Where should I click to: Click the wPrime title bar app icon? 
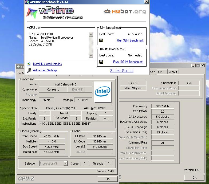(27, 2)
